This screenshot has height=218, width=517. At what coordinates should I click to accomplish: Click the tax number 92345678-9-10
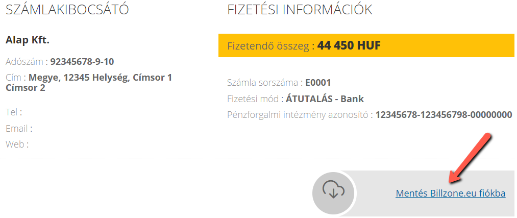click(x=82, y=62)
